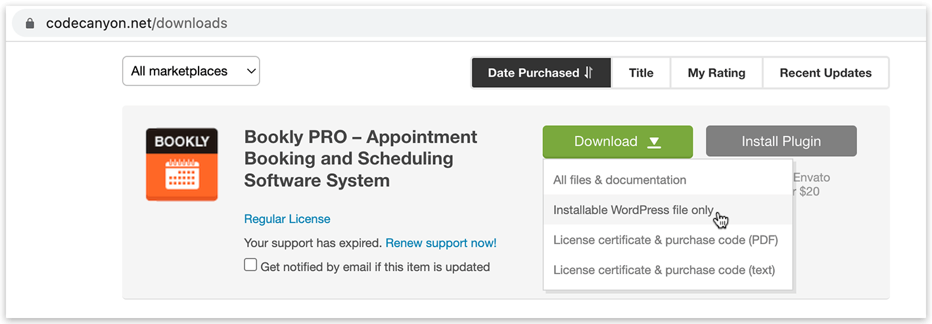The width and height of the screenshot is (932, 324).
Task: Sort downloads by Title
Action: (641, 73)
